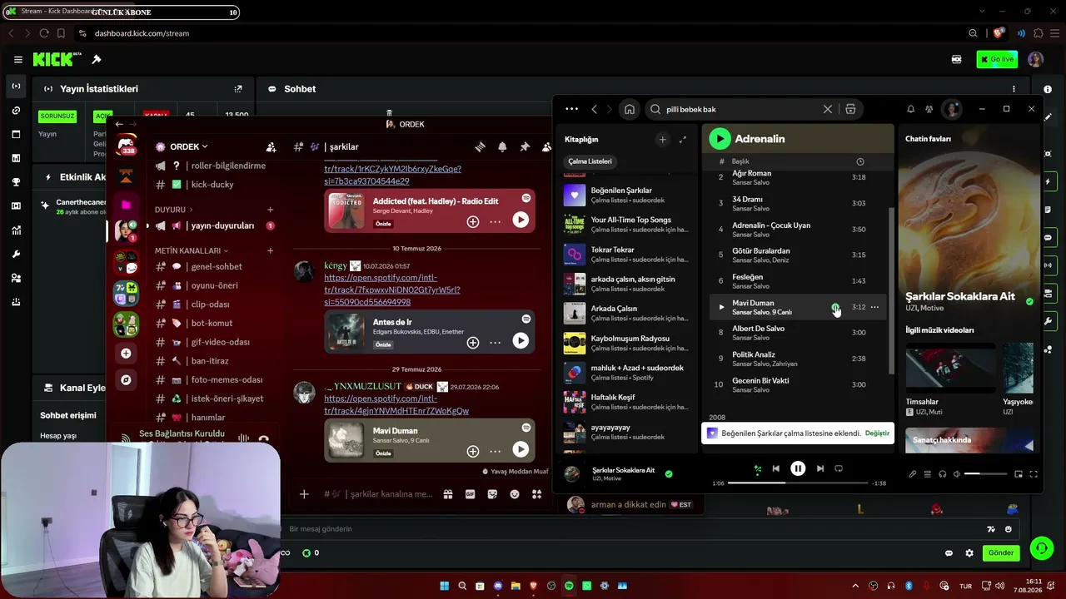Image resolution: width=1066 pixels, height=599 pixels.
Task: Open the yayın-duyuruları channel
Action: [214, 225]
